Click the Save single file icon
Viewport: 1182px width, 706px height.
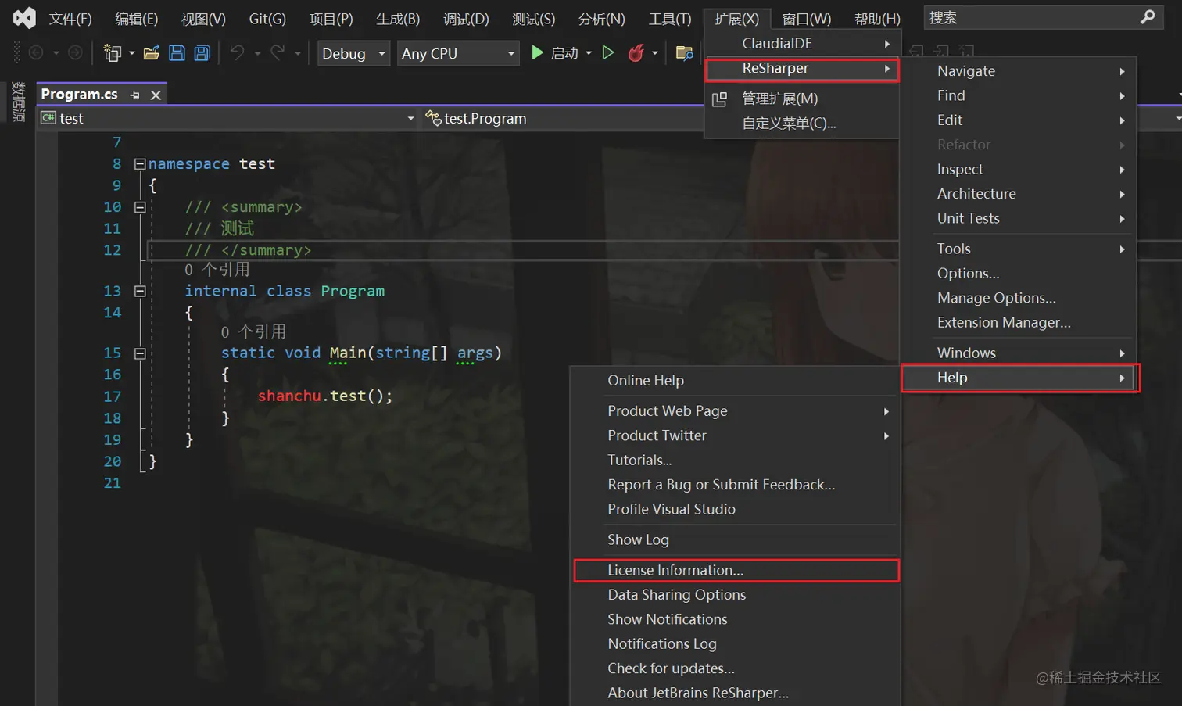point(177,52)
